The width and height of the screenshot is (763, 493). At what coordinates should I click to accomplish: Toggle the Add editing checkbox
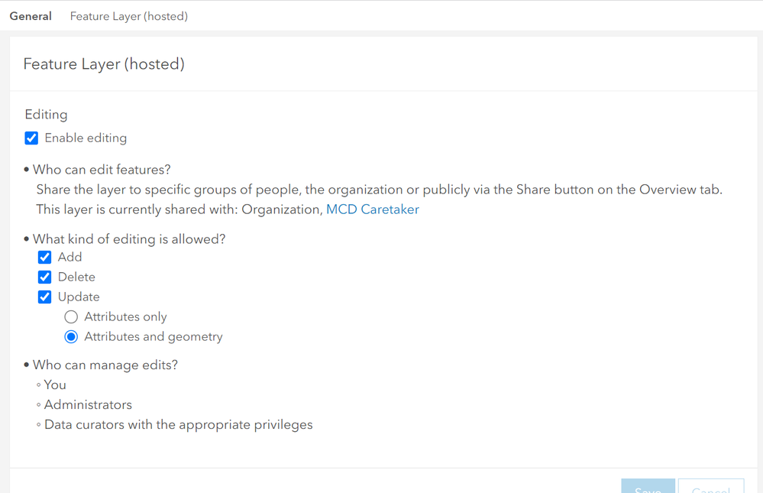tap(45, 258)
